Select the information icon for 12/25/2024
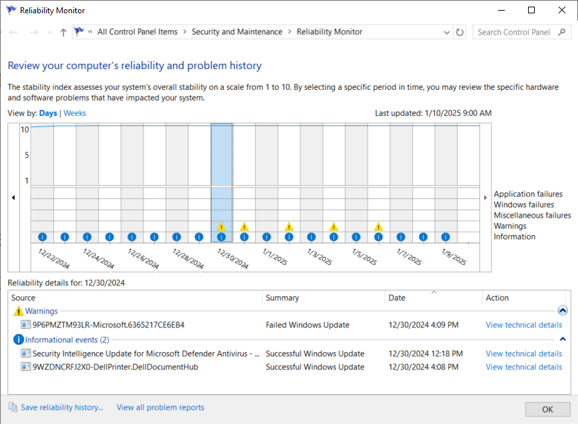Screen dimensions: 578x424 109,237
